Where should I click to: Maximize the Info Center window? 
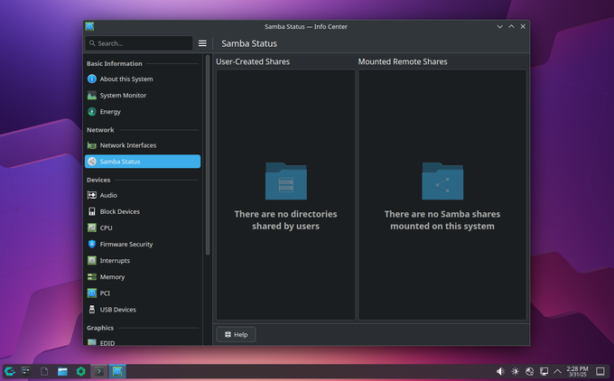pos(511,26)
